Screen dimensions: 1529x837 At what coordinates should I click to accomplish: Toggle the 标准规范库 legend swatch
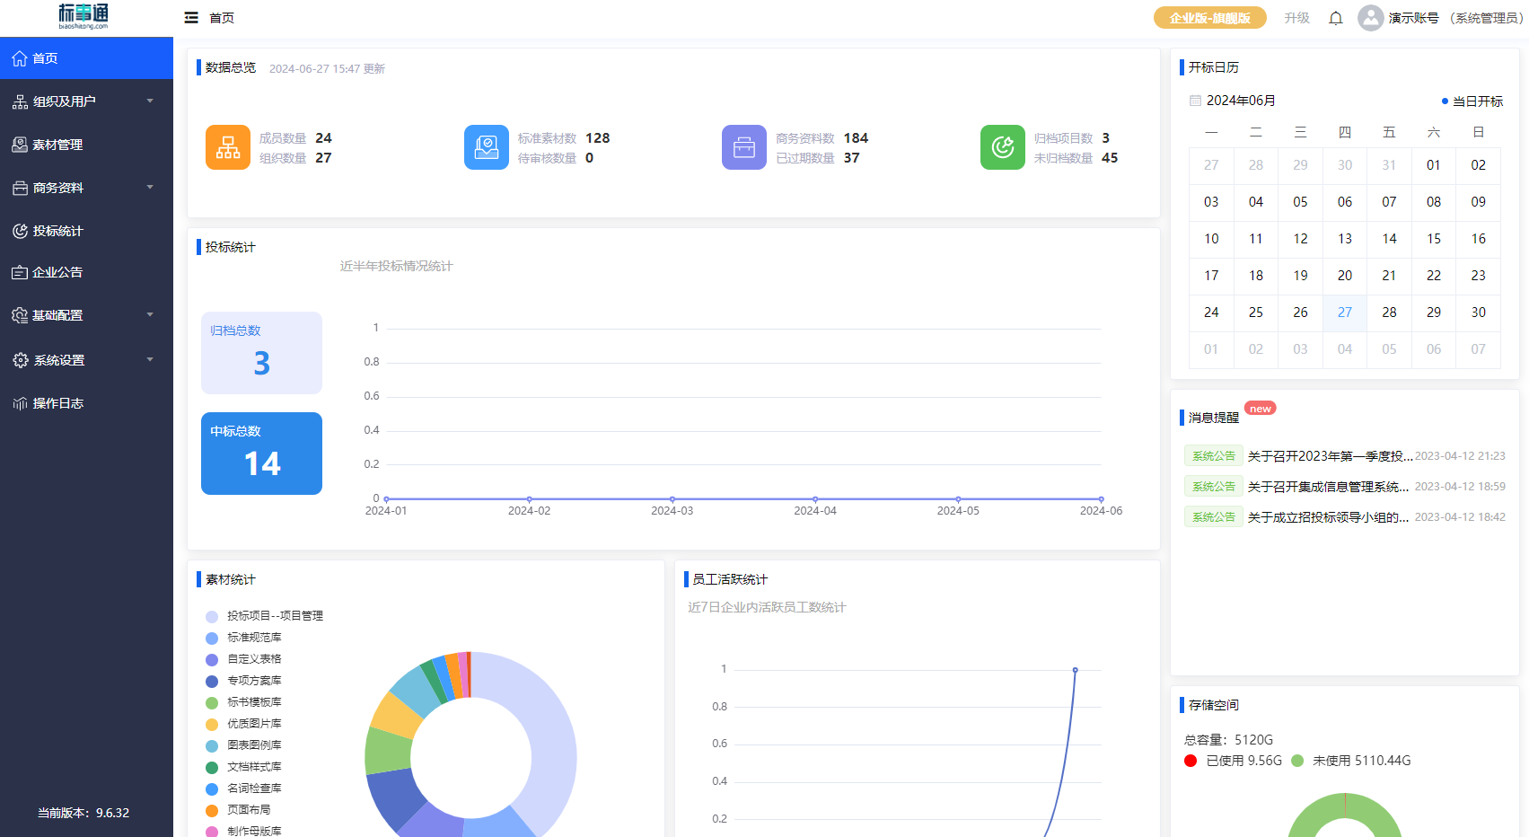click(x=212, y=638)
